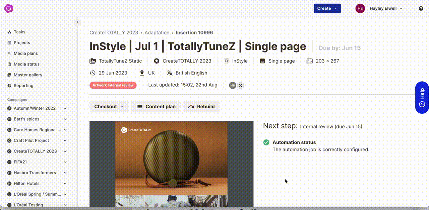Click the star icon beside CreateTOTALLY 2023
This screenshot has height=210, width=429.
coord(157,61)
